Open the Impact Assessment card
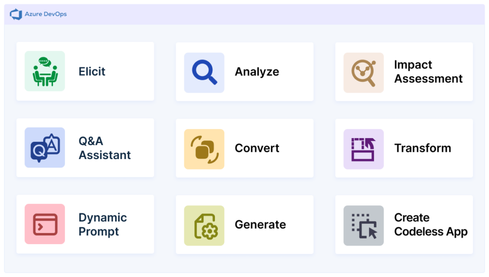The width and height of the screenshot is (489, 277). point(404,72)
